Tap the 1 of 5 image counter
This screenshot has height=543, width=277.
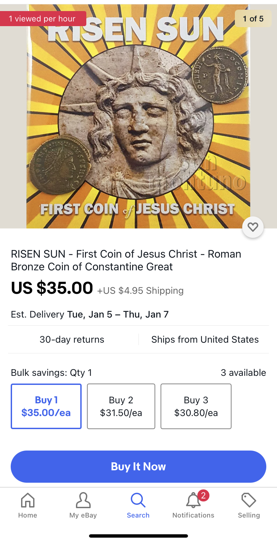253,19
